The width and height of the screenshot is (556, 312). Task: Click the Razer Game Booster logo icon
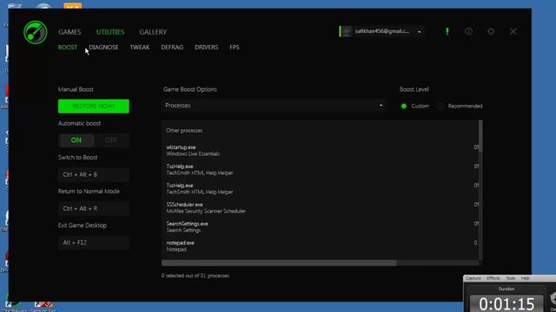35,32
